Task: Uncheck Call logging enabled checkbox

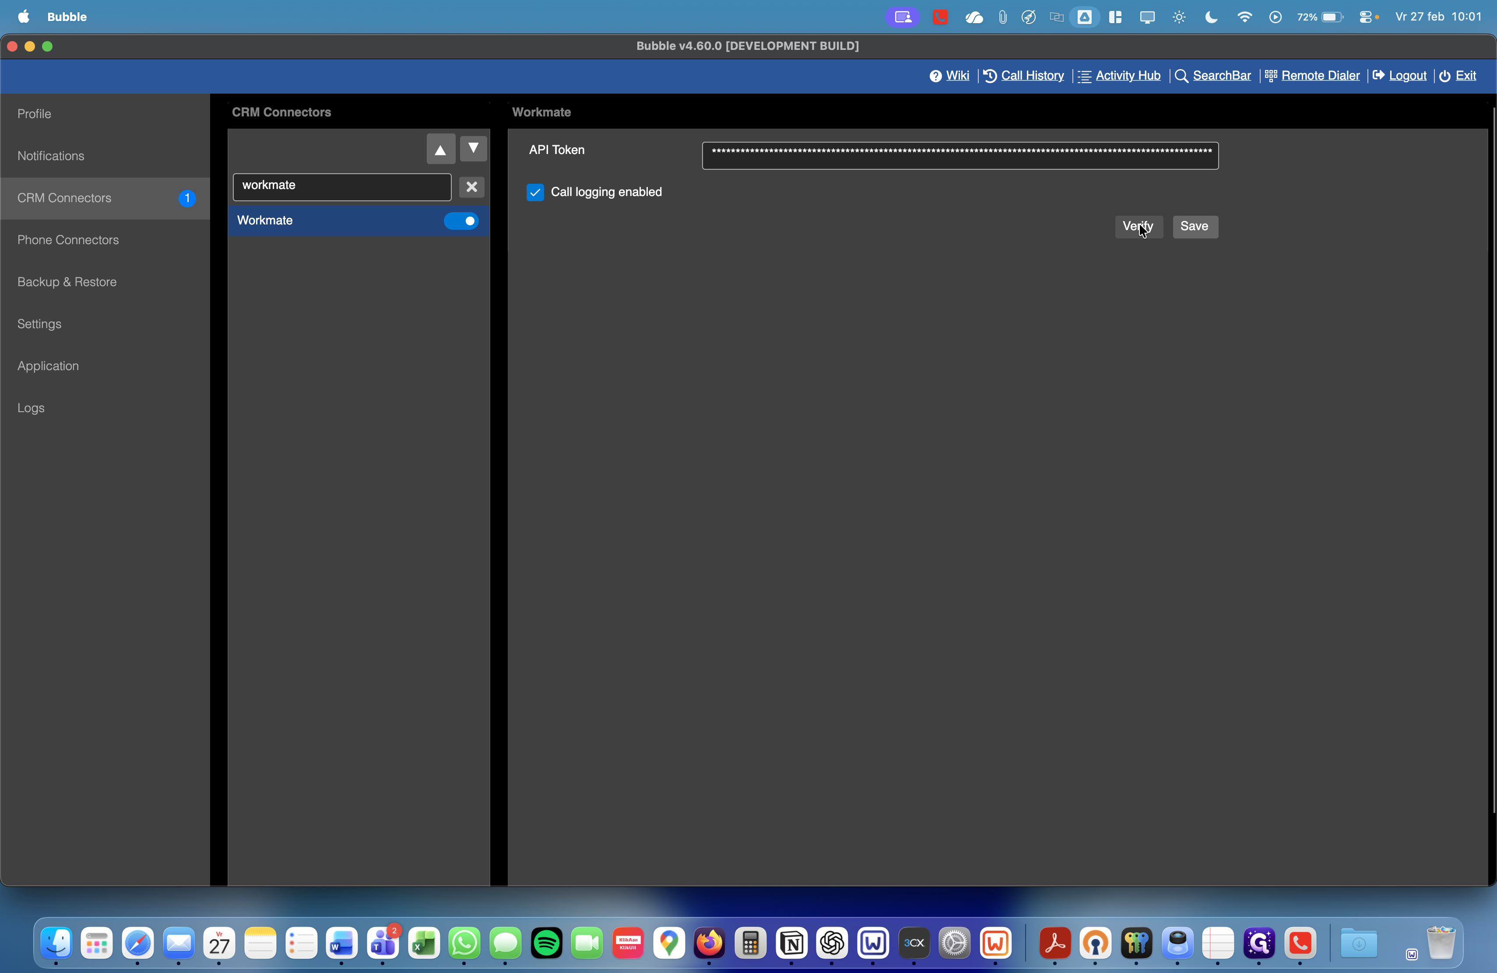Action: [x=535, y=192]
